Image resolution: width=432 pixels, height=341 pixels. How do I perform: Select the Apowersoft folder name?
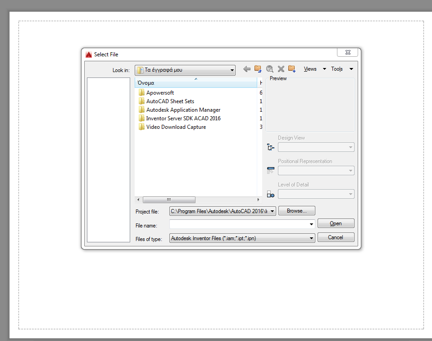160,93
